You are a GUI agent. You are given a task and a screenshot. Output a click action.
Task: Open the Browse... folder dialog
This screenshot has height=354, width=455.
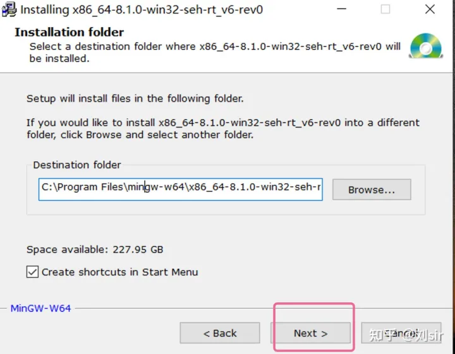point(371,189)
